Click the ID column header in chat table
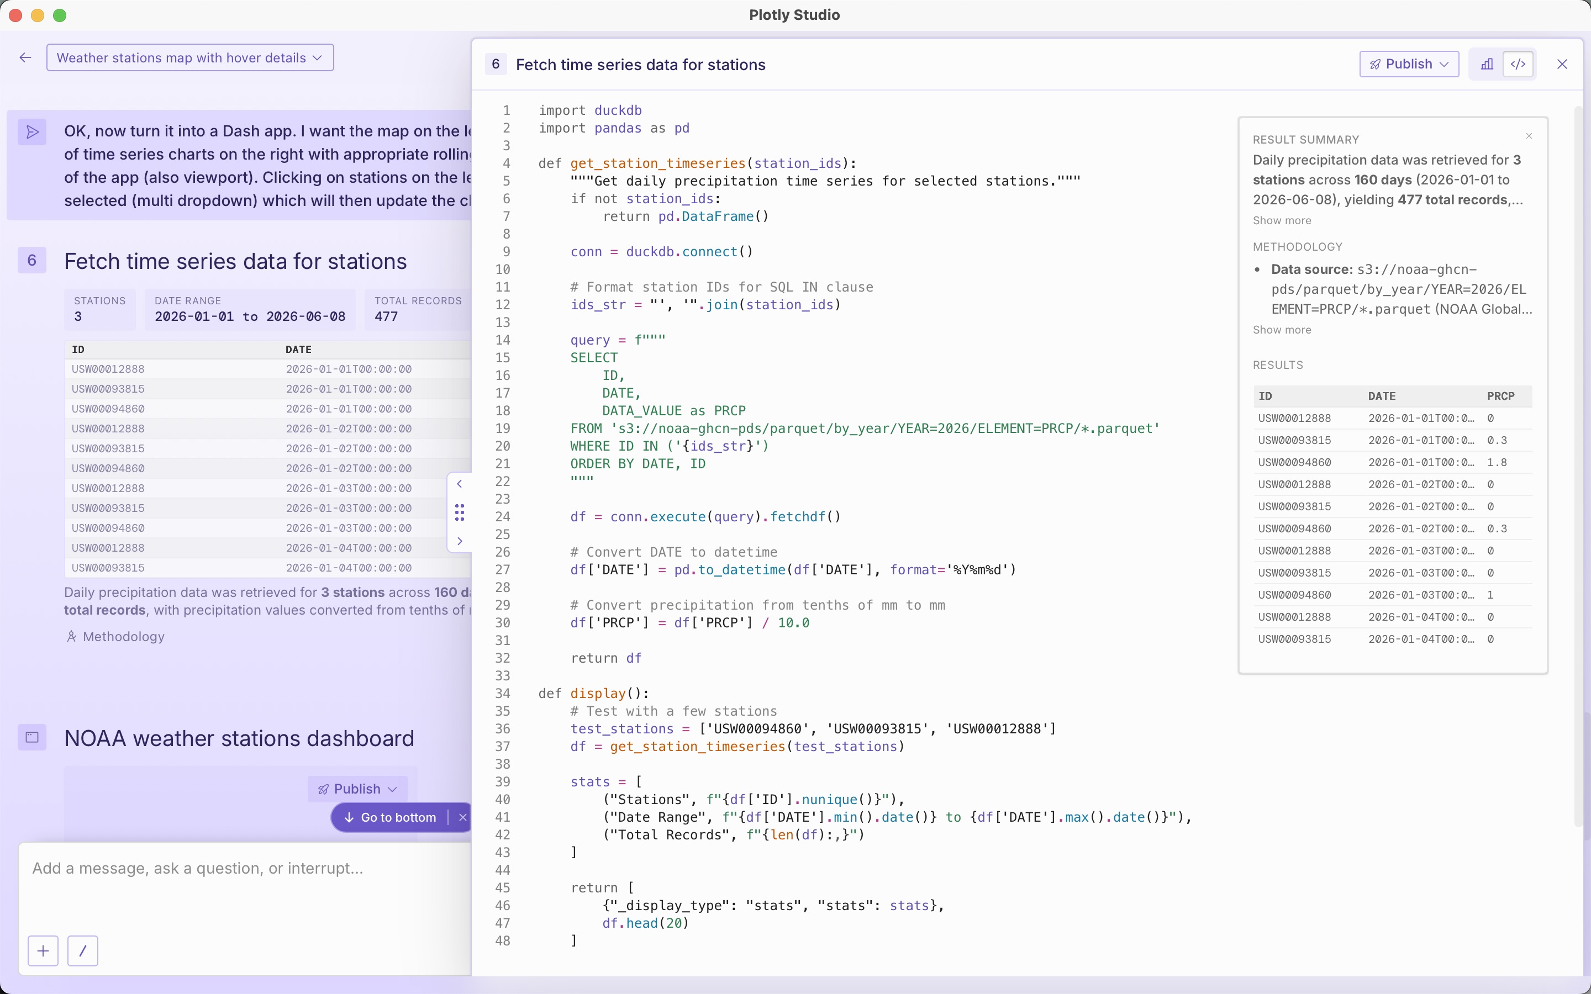The image size is (1591, 994). (78, 349)
